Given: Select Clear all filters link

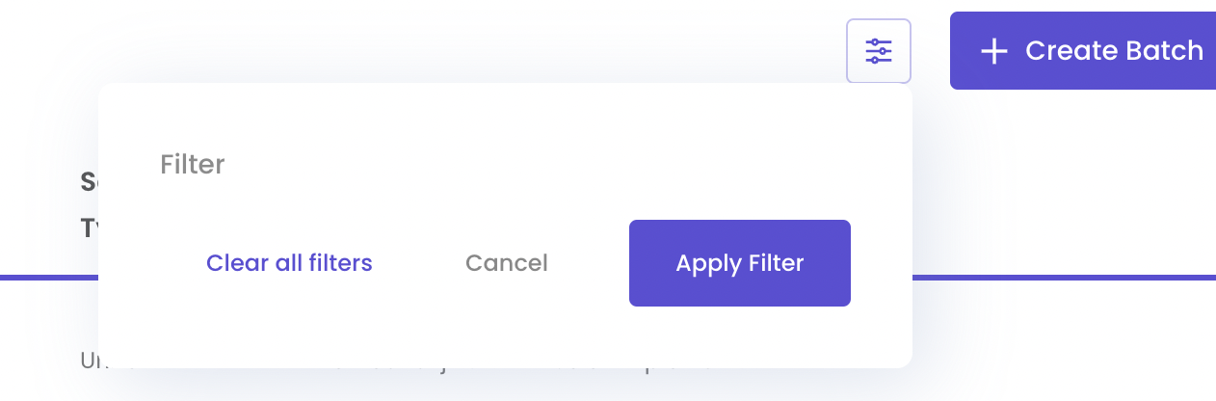Looking at the screenshot, I should tap(289, 263).
